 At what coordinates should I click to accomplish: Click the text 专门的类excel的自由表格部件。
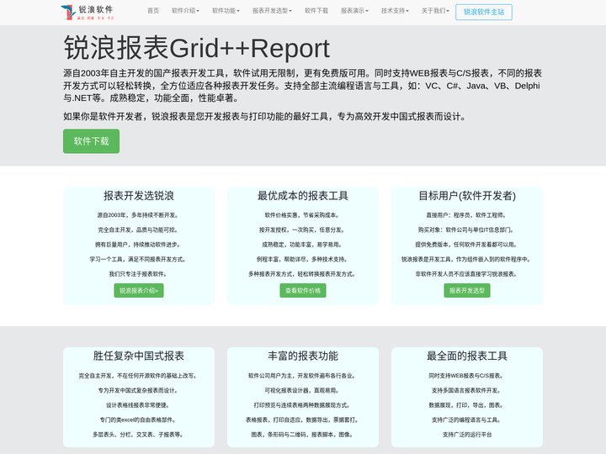[x=139, y=420]
